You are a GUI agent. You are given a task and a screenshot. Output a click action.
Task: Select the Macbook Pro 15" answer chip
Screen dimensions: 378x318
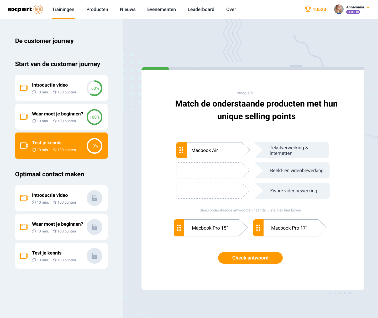click(211, 228)
